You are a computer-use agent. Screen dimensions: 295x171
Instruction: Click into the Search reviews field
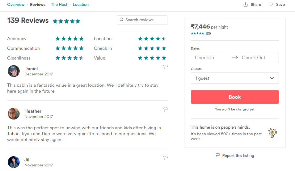[x=142, y=20]
